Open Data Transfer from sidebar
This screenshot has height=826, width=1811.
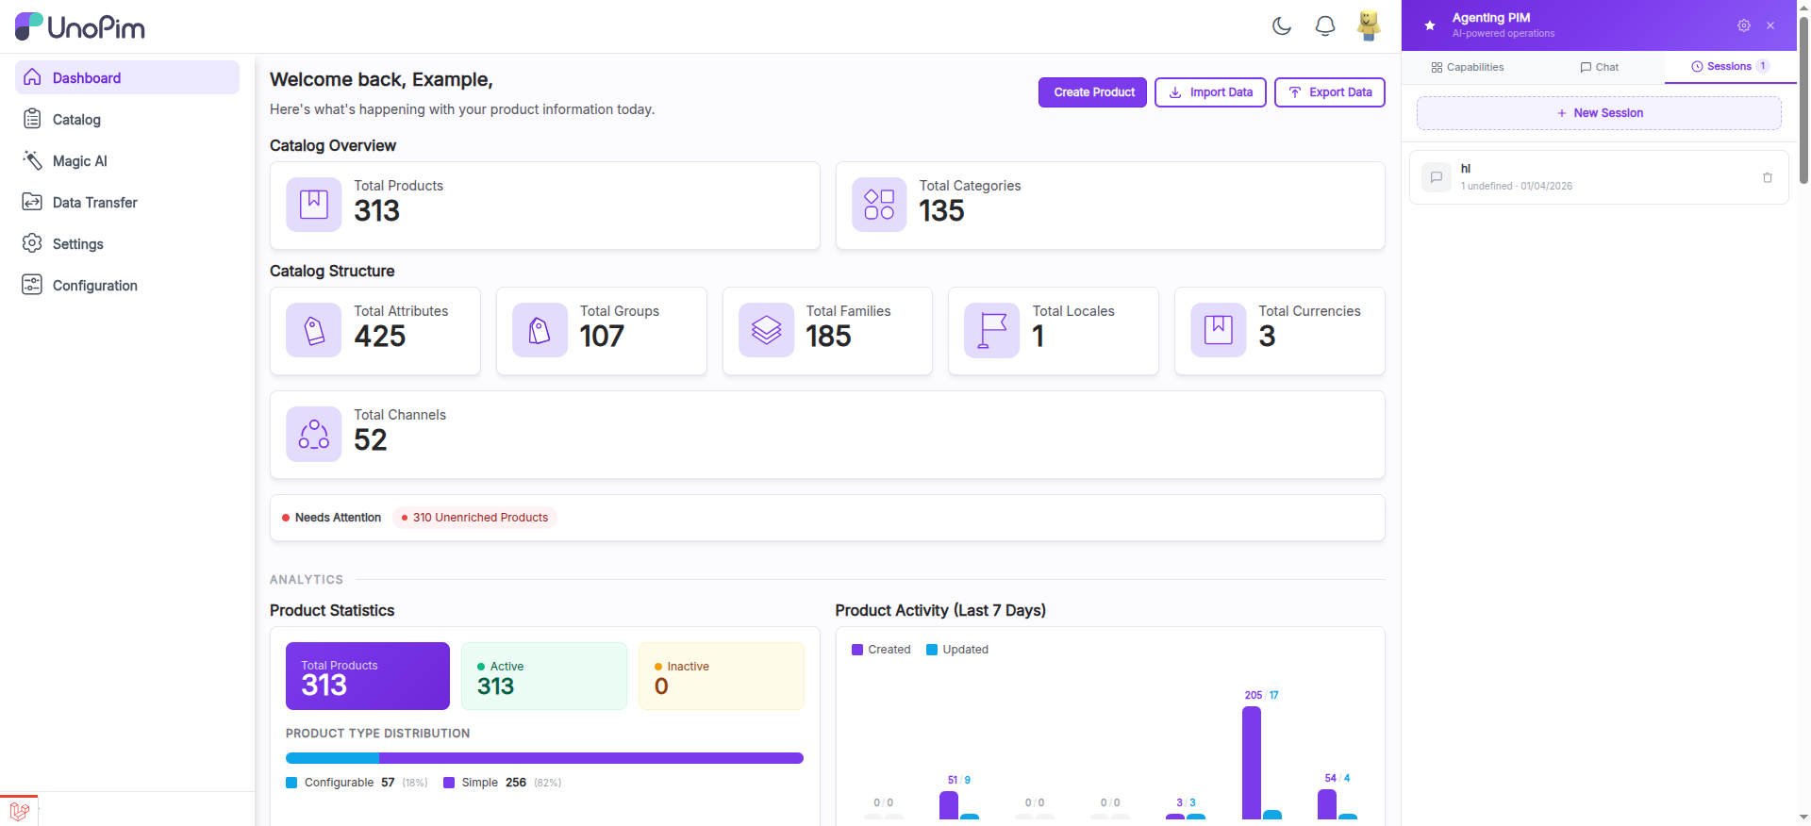pyautogui.click(x=94, y=203)
